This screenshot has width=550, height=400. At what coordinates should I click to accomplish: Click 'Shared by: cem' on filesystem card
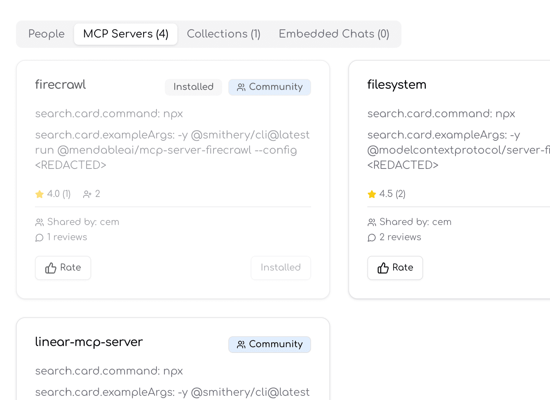pyautogui.click(x=416, y=222)
